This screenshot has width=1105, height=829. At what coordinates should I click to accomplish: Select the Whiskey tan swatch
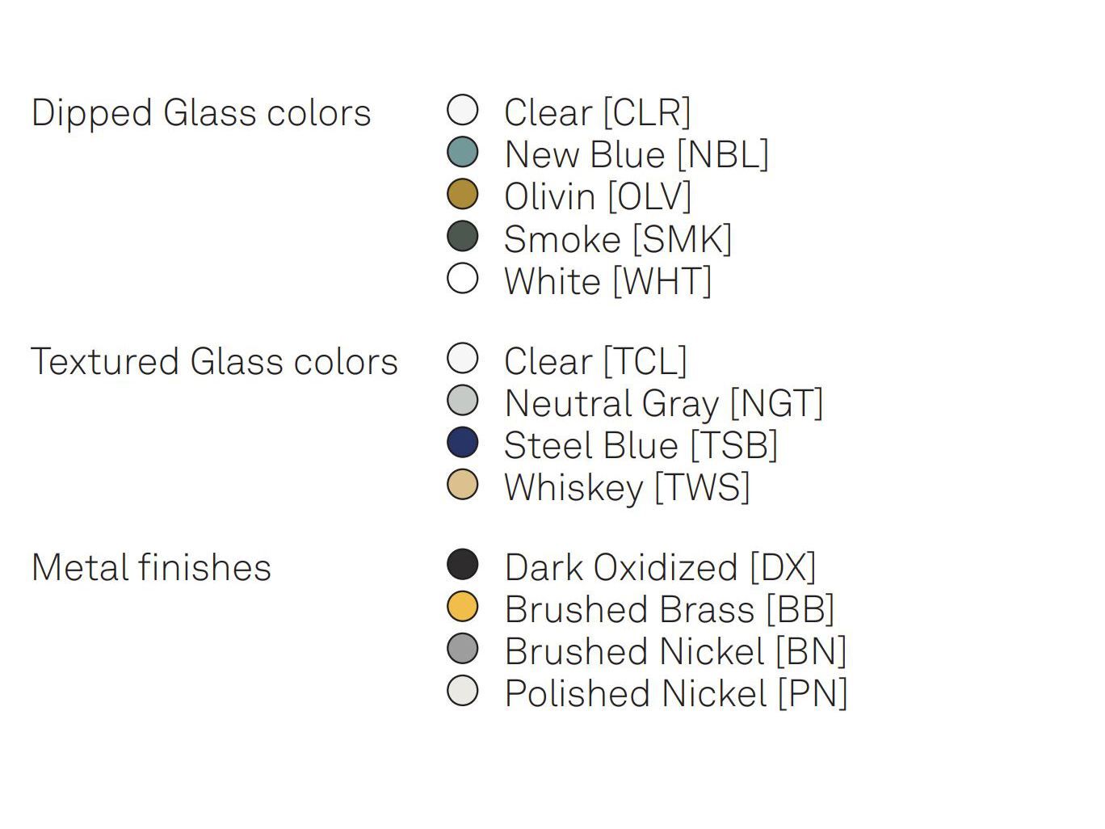click(x=463, y=485)
